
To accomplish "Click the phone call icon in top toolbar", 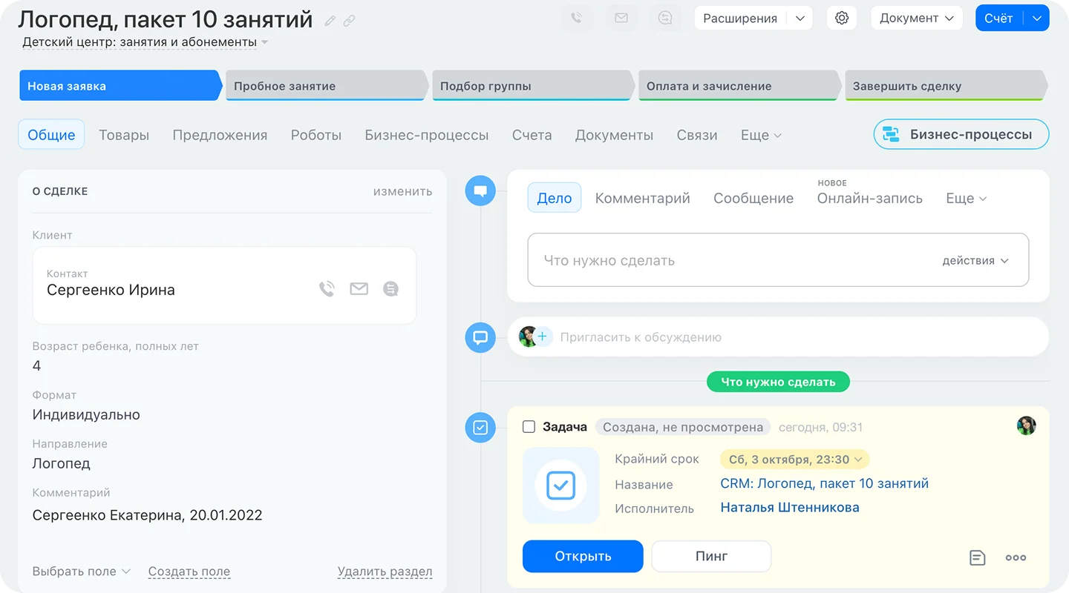I will click(x=577, y=19).
